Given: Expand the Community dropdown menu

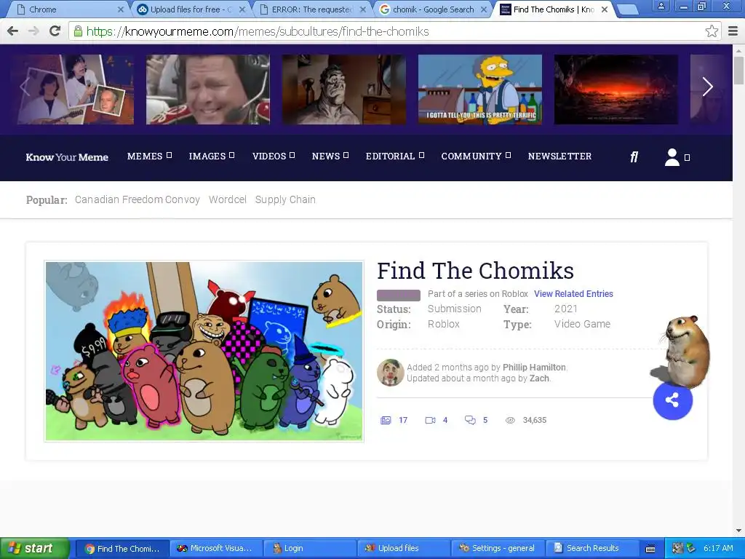Looking at the screenshot, I should pos(509,155).
